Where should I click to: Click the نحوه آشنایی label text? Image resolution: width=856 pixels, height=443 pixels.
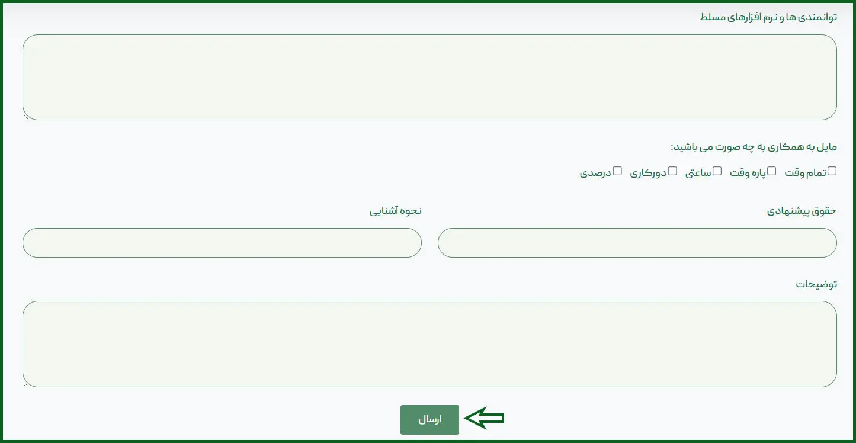click(x=396, y=211)
